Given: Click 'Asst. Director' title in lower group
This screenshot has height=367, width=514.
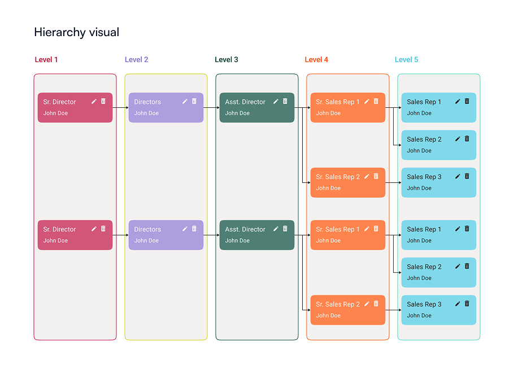Looking at the screenshot, I should [x=245, y=229].
